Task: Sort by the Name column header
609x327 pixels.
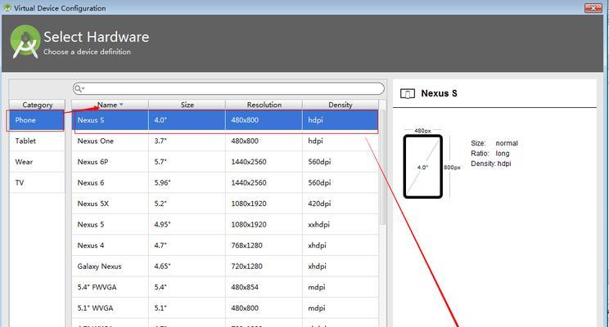Action: click(x=110, y=105)
